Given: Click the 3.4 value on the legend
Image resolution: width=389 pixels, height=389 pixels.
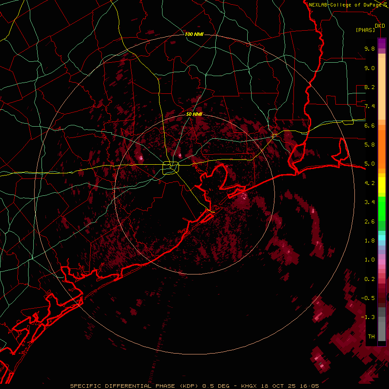Looking at the screenshot, I should tap(370, 202).
